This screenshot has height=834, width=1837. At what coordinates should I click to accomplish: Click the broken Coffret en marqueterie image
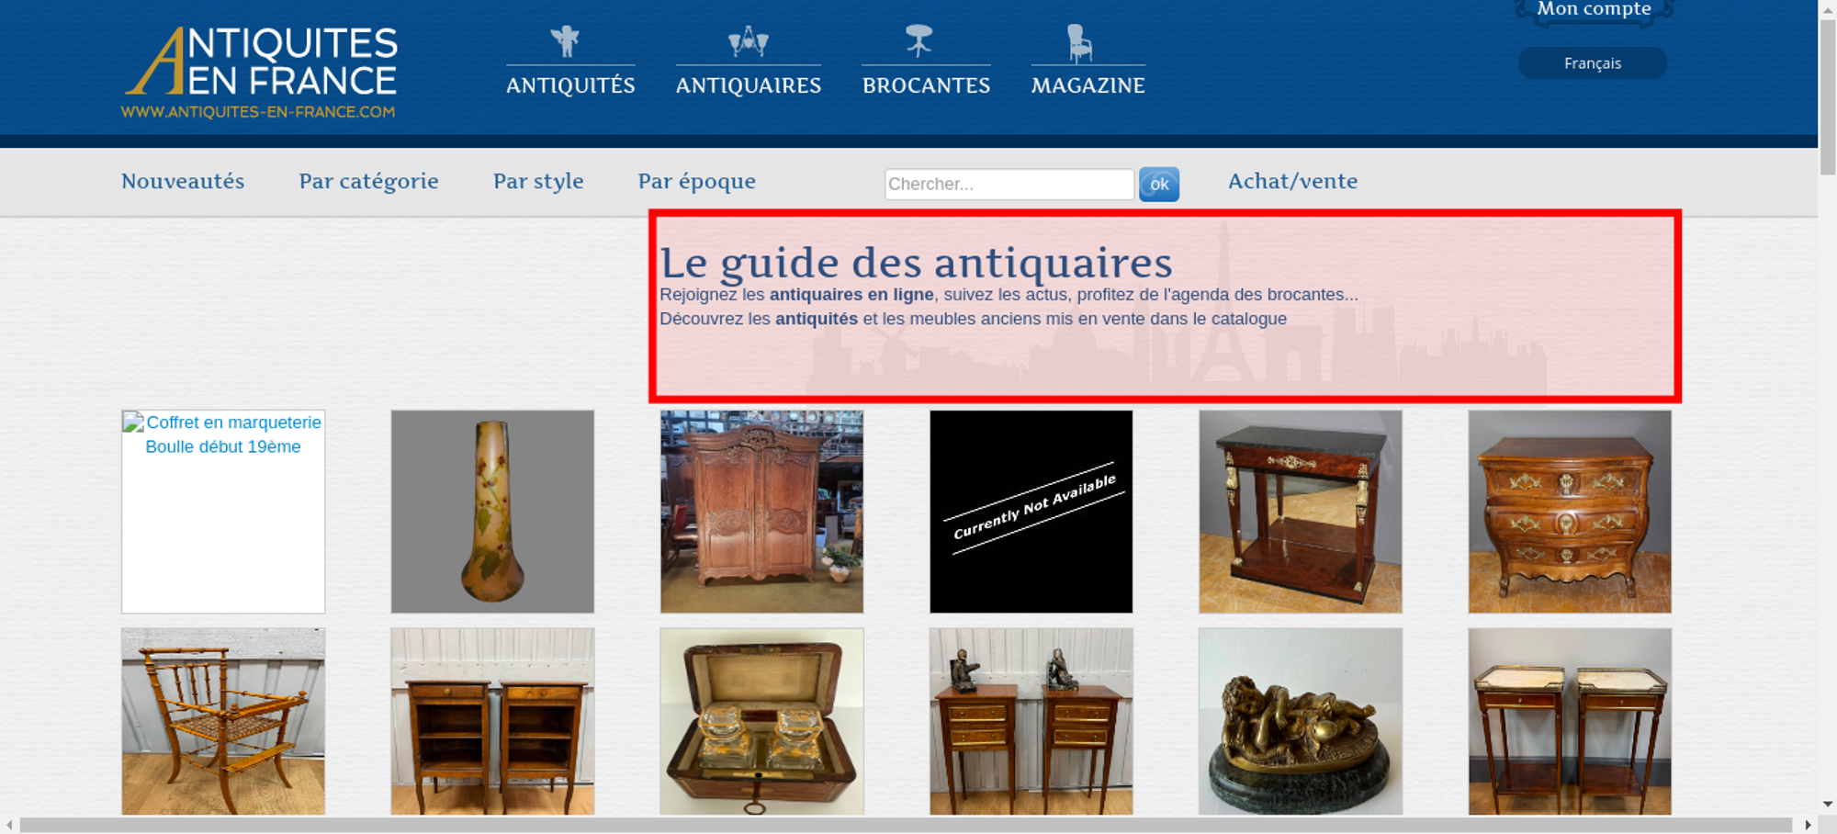pyautogui.click(x=223, y=511)
